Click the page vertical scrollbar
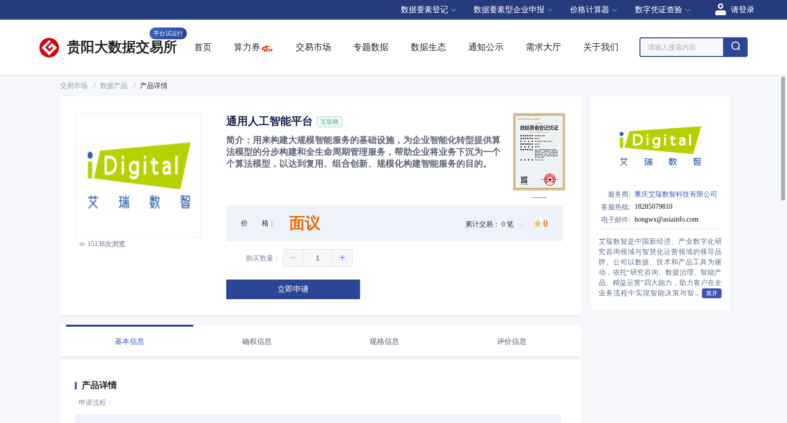Screen dimensions: 787x423 (783, 138)
